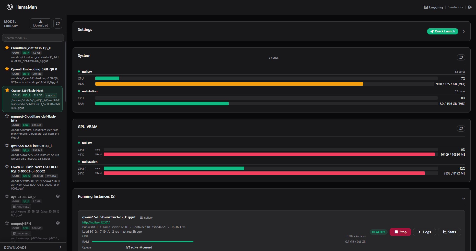The image size is (476, 251).
Task: Click the STRATA tag on Qwen-3.8-Flash-Next
Action: [51, 95]
